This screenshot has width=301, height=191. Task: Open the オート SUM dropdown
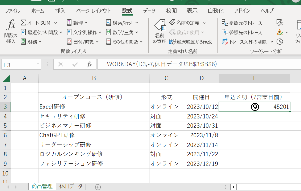tap(55, 23)
